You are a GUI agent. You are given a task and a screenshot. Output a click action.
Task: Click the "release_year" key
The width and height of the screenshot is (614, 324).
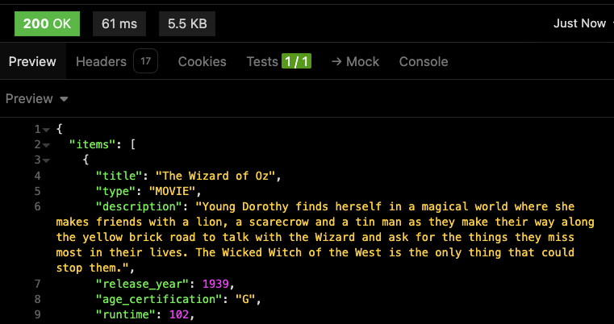tap(143, 284)
